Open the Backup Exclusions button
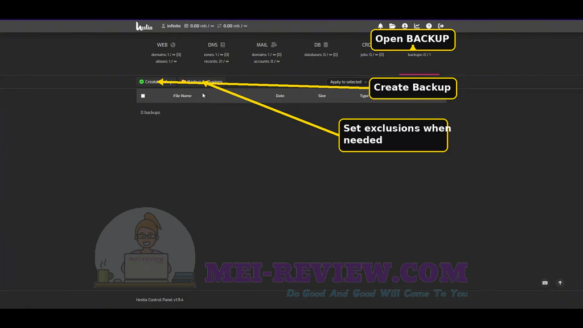Viewport: 583px width, 328px height. pyautogui.click(x=202, y=82)
